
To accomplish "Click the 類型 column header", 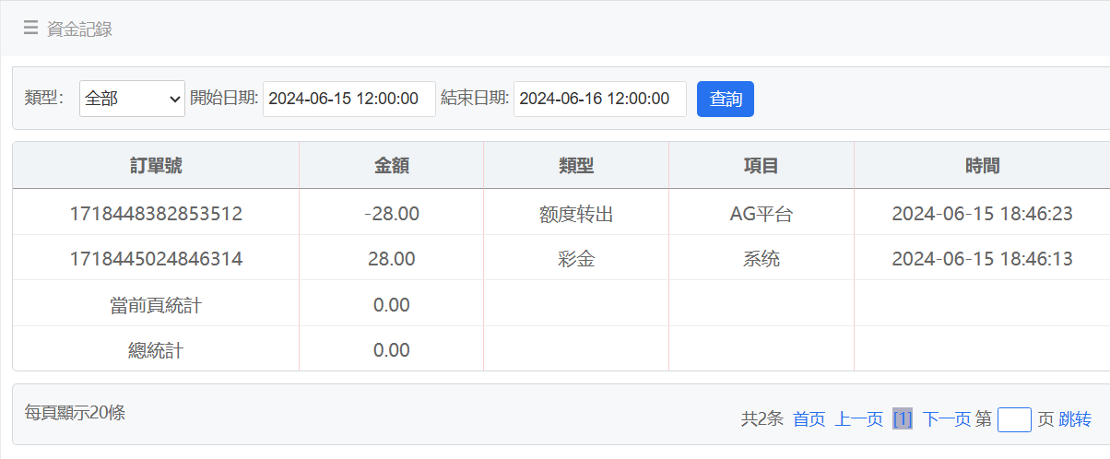I will coord(576,166).
